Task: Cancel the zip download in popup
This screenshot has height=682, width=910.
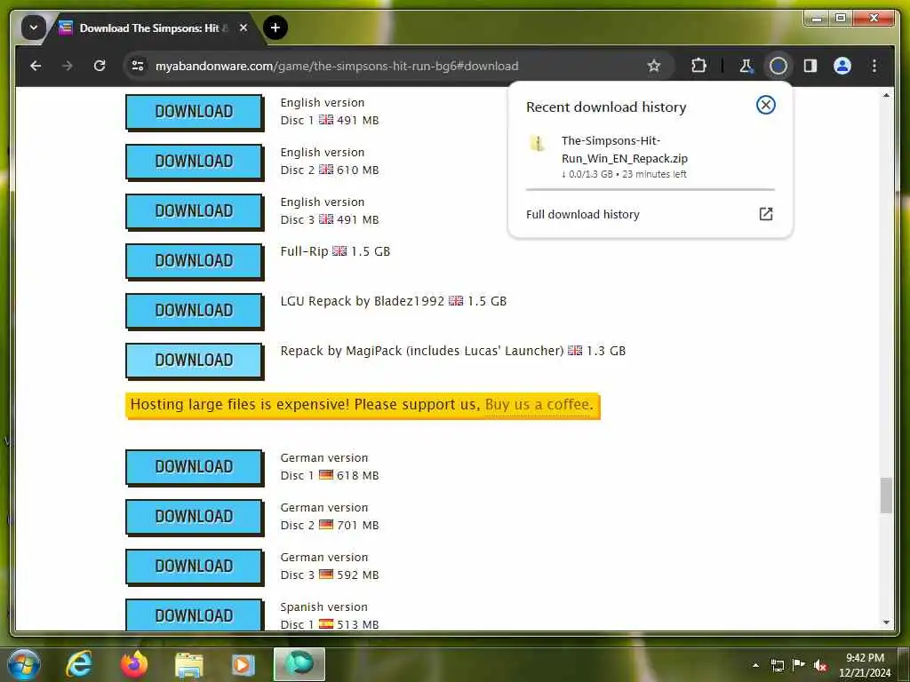Action: [765, 105]
